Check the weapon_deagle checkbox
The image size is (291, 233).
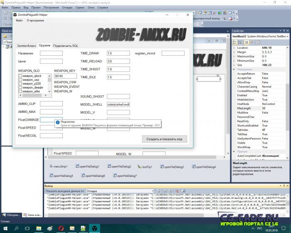tap(20, 87)
